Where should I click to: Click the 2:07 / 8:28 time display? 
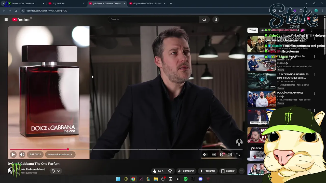35,154
